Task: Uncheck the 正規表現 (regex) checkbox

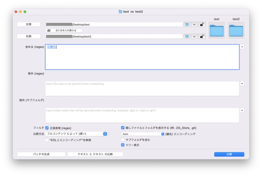Action: tap(47, 128)
